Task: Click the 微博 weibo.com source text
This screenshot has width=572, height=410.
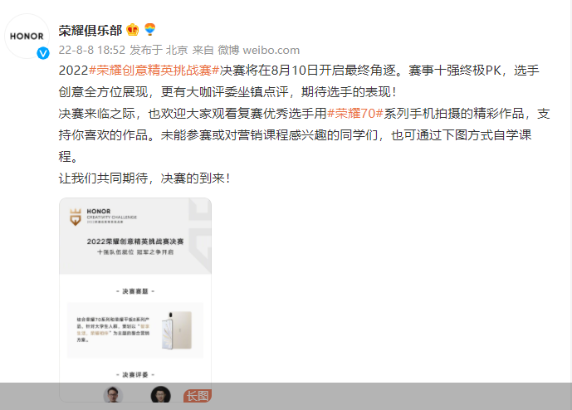Action: coord(259,50)
